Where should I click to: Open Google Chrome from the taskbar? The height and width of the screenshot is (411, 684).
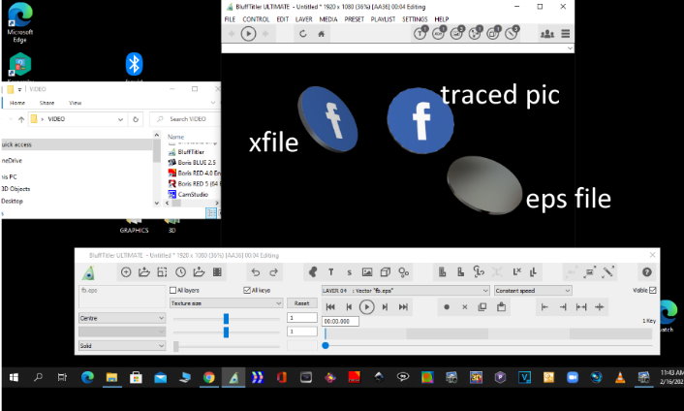209,377
